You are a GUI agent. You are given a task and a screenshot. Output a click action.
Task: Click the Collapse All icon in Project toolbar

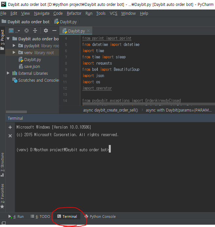(35, 31)
